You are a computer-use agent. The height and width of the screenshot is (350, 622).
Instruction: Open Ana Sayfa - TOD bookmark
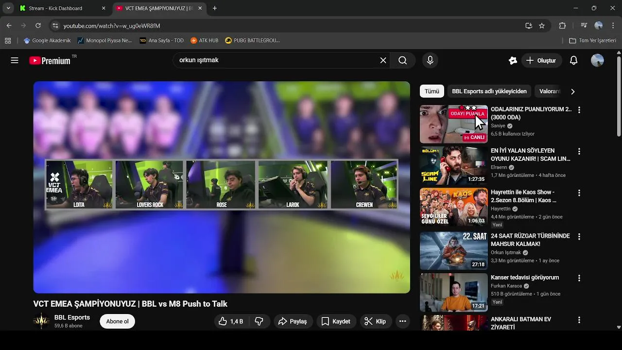point(162,40)
